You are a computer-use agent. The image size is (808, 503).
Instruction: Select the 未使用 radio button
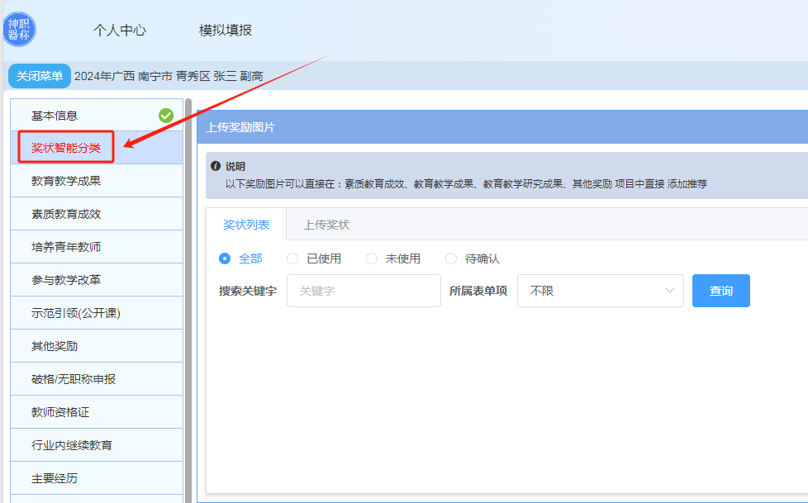[x=372, y=259]
